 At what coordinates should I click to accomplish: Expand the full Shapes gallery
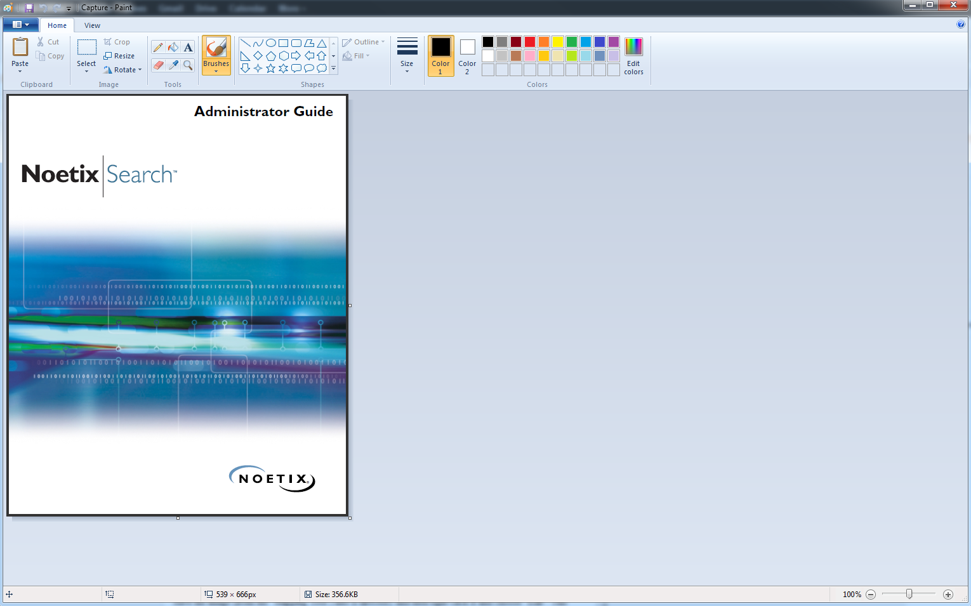point(333,68)
